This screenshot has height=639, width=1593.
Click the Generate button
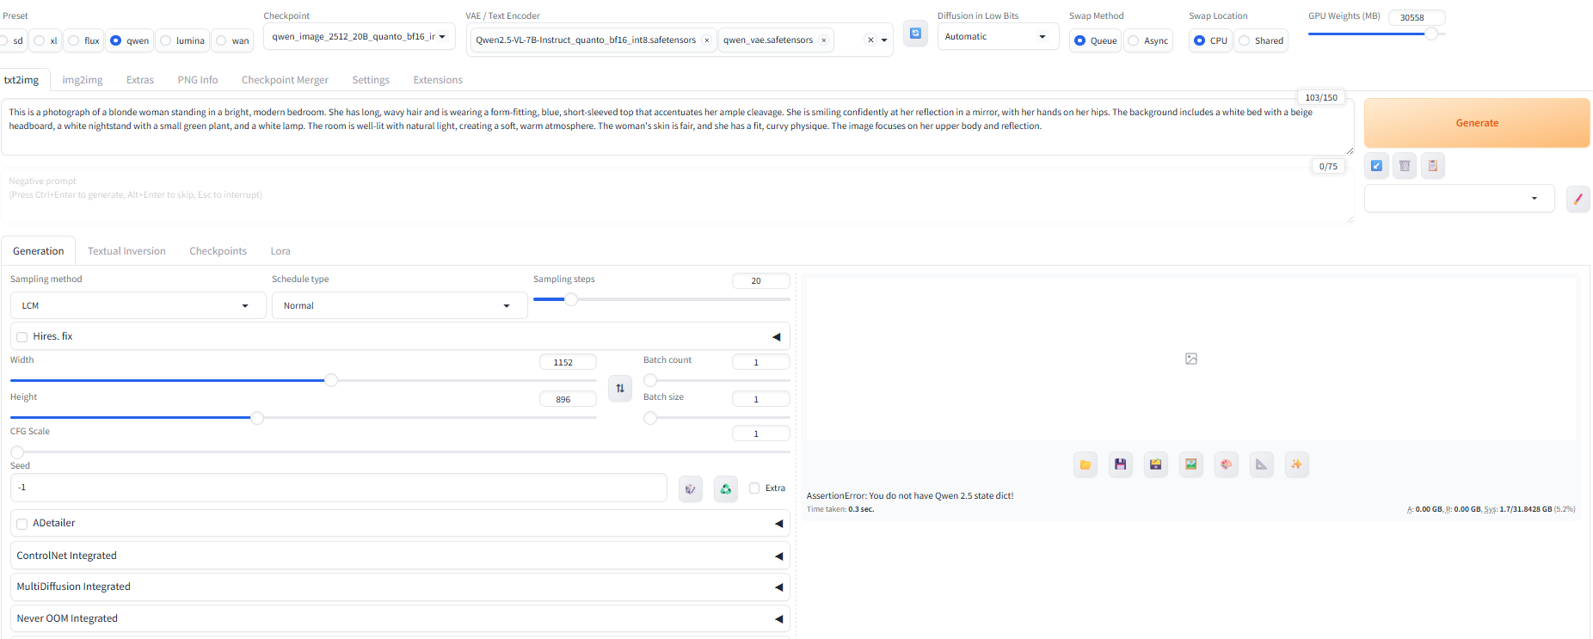pos(1477,123)
